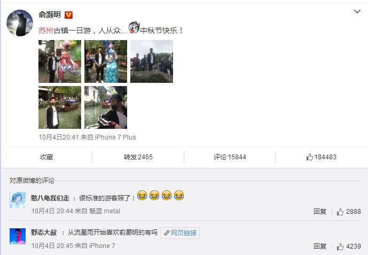Click the orange verified V badge
Viewport: 368px width, 255px height.
point(68,15)
